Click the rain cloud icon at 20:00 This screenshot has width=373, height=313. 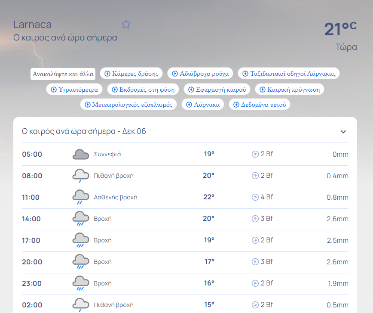point(81,262)
